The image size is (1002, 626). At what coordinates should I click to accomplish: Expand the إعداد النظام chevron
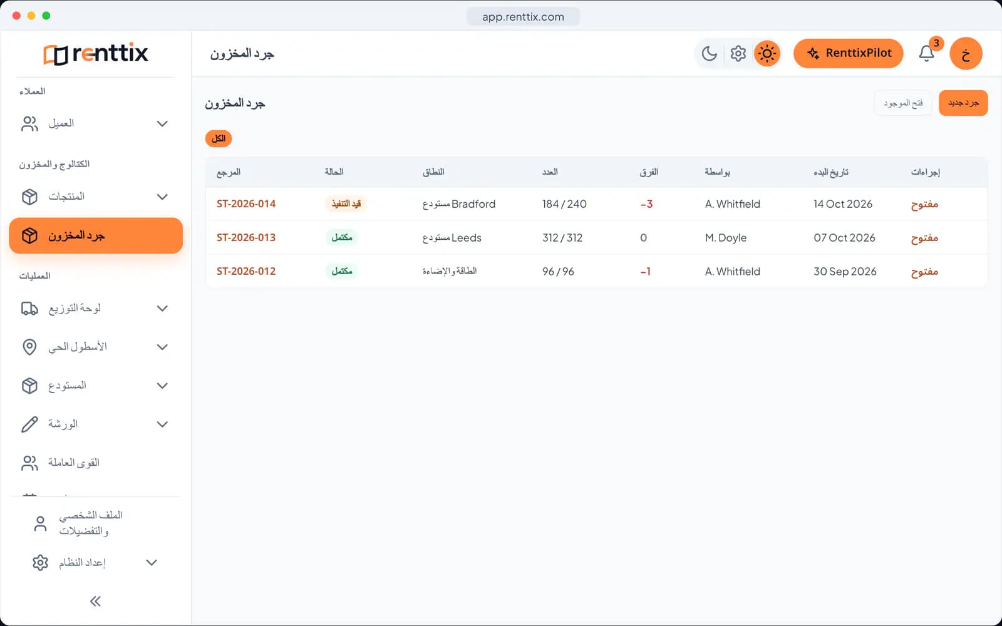point(152,563)
